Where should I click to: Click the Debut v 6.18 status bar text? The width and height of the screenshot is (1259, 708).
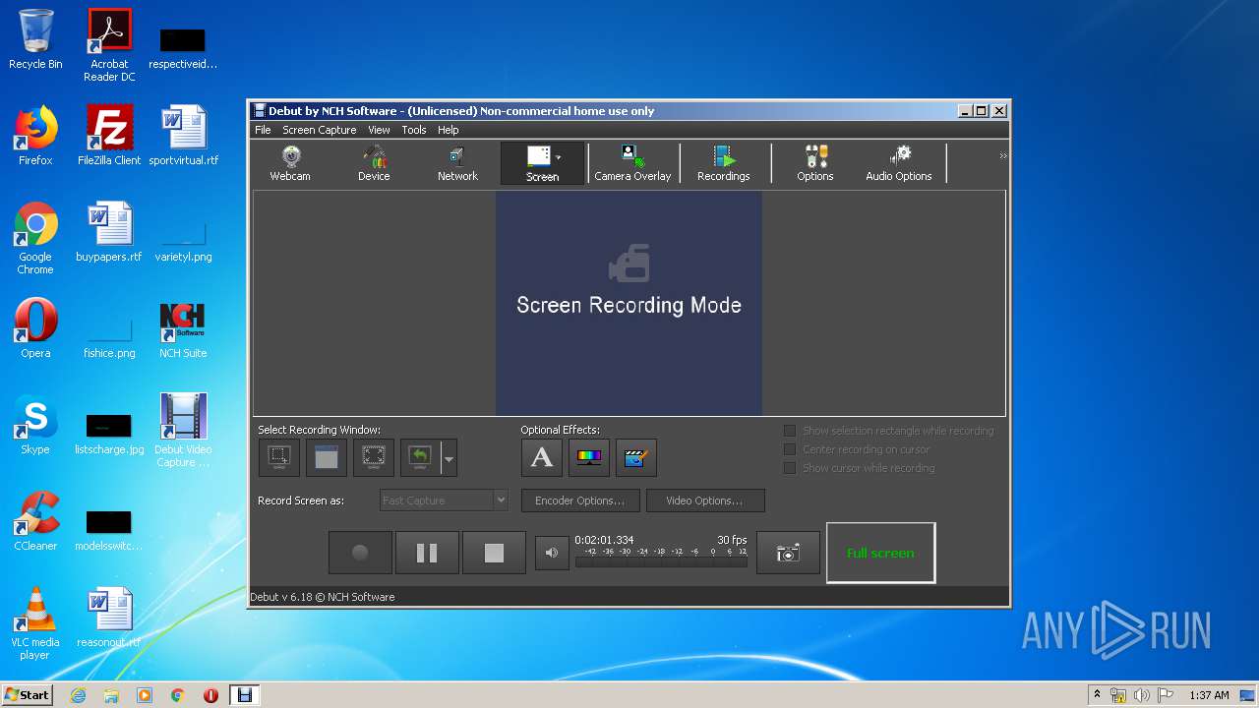(x=323, y=597)
